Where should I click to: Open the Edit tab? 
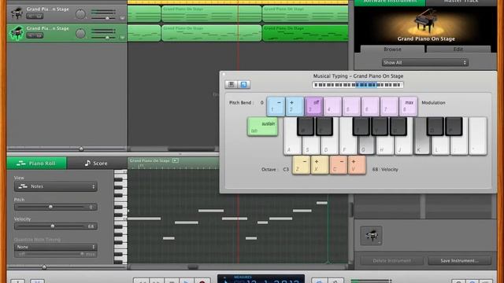pyautogui.click(x=458, y=49)
